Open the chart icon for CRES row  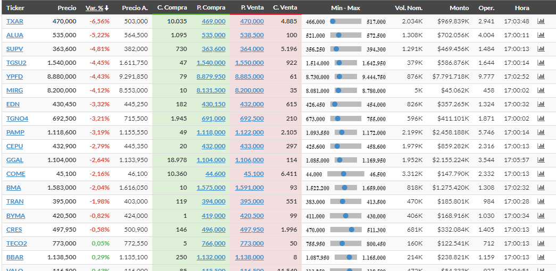coord(541,230)
